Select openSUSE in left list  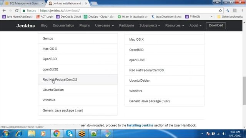(x=78, y=69)
